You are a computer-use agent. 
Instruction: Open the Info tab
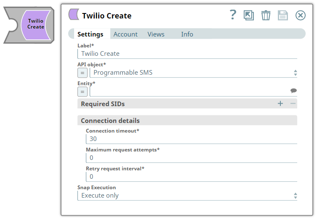coord(187,34)
